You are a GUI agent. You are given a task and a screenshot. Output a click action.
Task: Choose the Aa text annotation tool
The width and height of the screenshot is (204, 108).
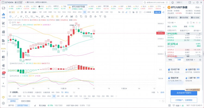pos(48,17)
